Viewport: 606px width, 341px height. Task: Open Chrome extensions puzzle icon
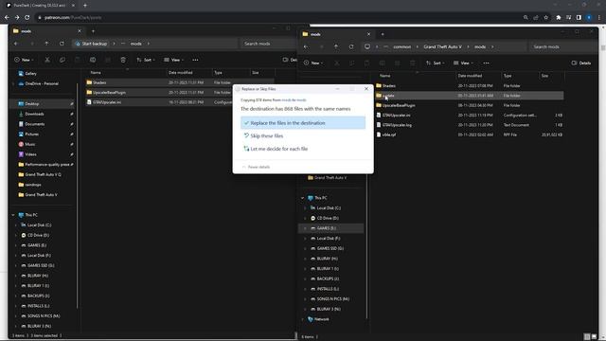pyautogui.click(x=559, y=17)
